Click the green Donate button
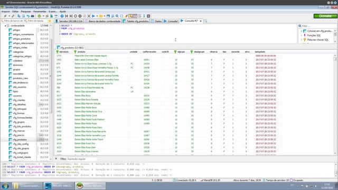This screenshot has height=190, width=338. 325,16
